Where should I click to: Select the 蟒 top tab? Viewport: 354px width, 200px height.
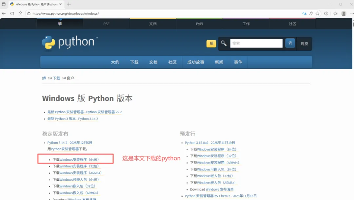[x=60, y=24]
